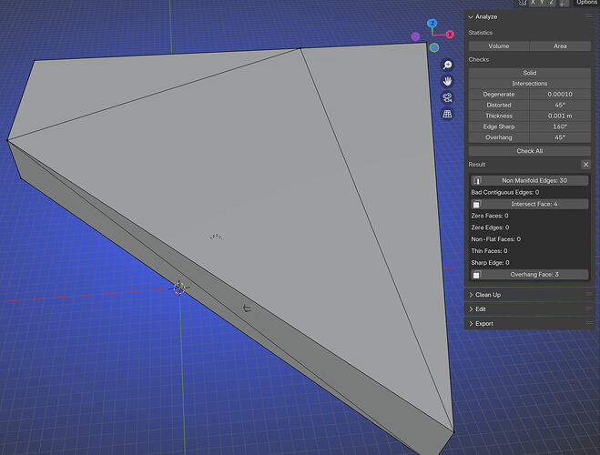Click the 3D cursor in viewport
The image size is (600, 455).
tap(179, 288)
